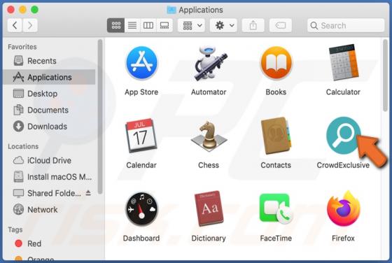Switch to column view
Screen dimensions: 392x263
(148, 25)
